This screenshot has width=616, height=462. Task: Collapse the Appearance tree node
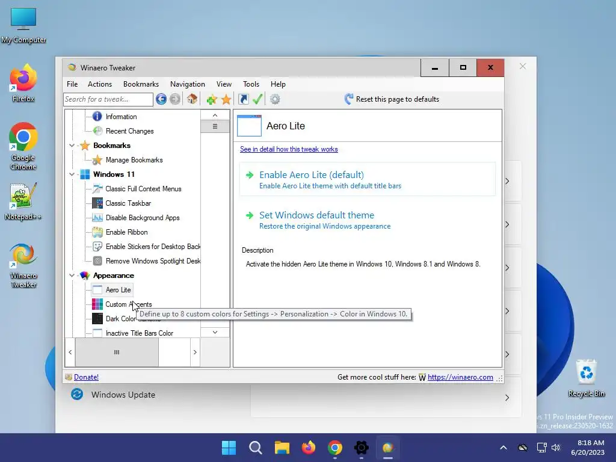[72, 276]
